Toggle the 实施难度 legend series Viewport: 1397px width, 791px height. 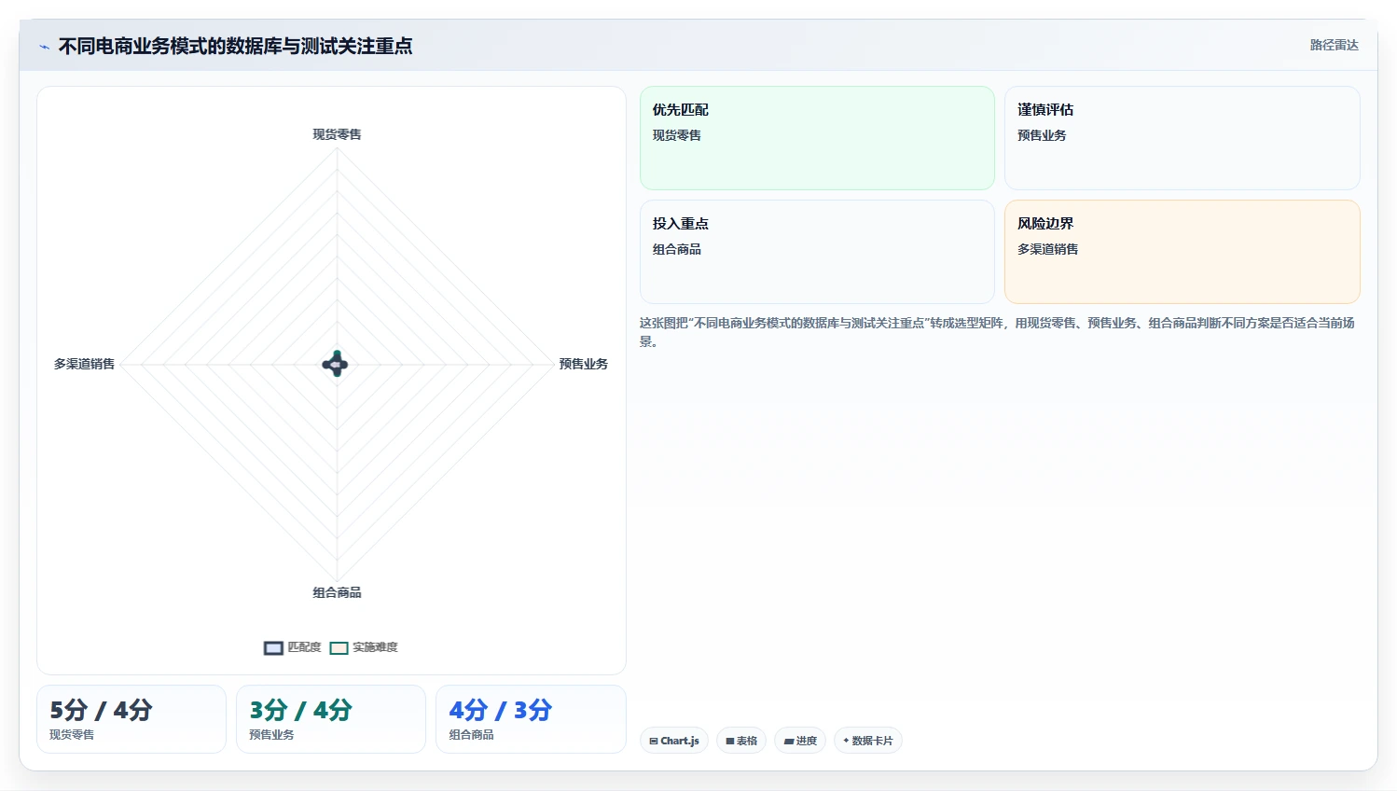[x=364, y=647]
